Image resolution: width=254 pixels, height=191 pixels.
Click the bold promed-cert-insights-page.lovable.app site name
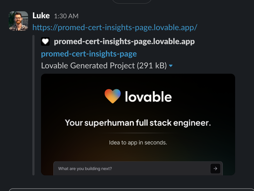point(124,41)
